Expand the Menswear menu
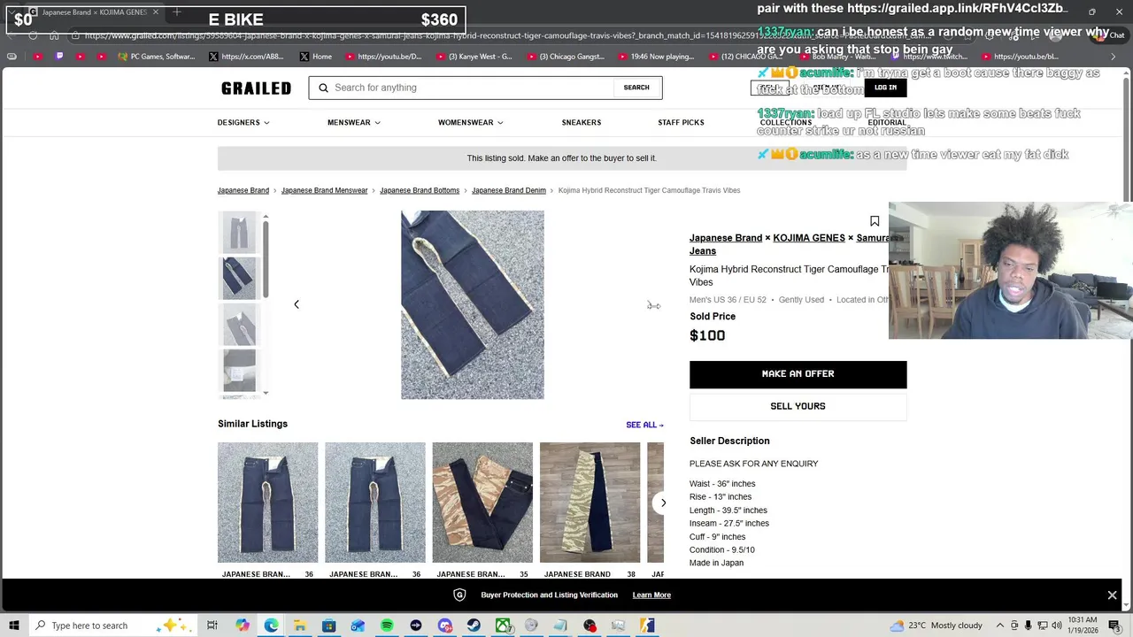1133x637 pixels. (x=354, y=123)
